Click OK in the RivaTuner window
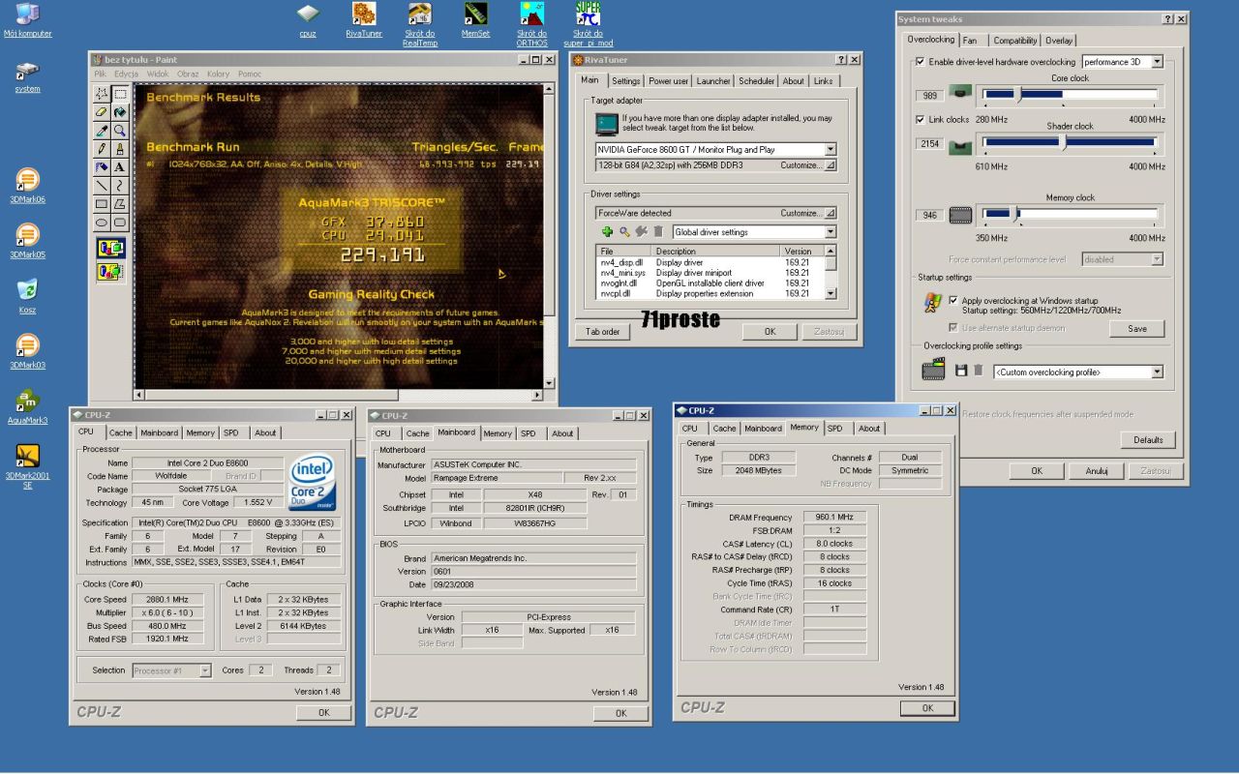 coord(770,332)
